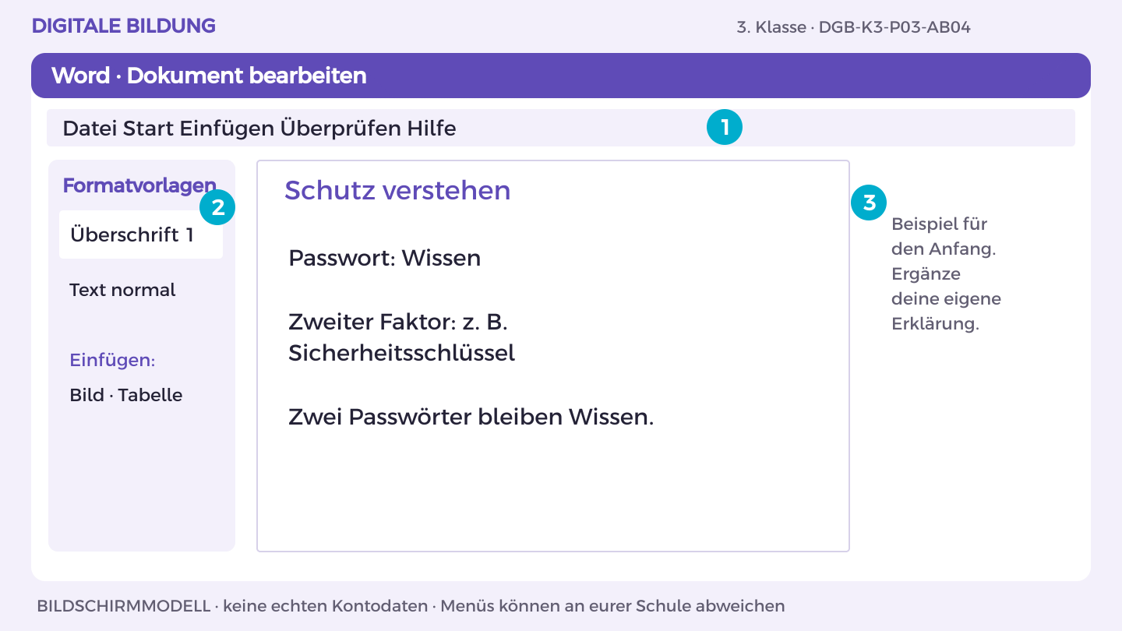Apply the Überschrift 1 style

141,234
